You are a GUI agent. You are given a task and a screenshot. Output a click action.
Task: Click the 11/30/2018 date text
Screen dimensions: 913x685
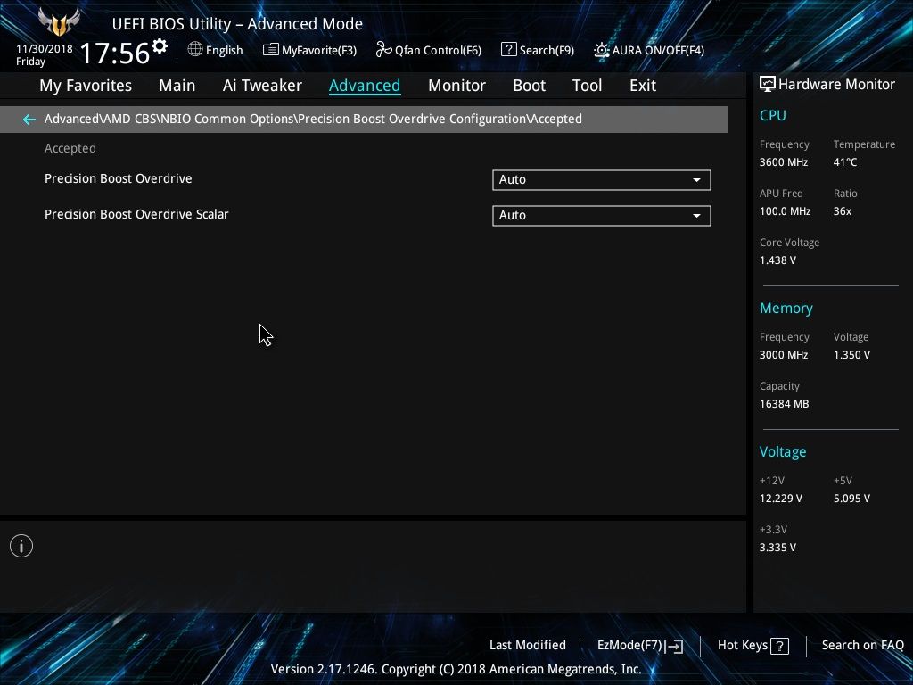45,49
